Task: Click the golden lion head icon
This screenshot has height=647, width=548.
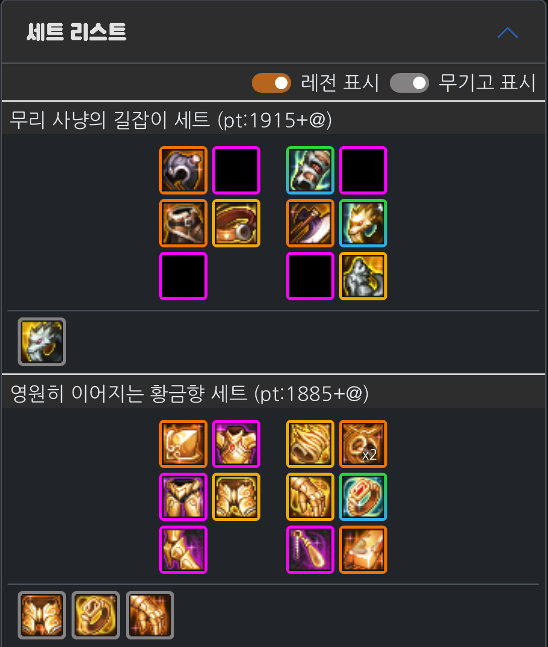Action: (363, 223)
